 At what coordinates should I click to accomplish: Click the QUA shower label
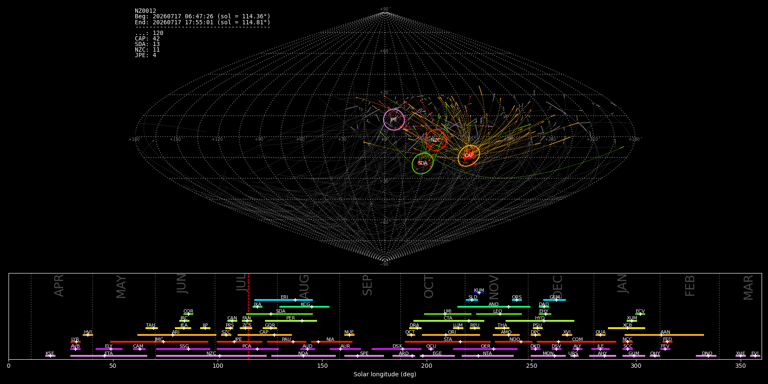click(600, 332)
